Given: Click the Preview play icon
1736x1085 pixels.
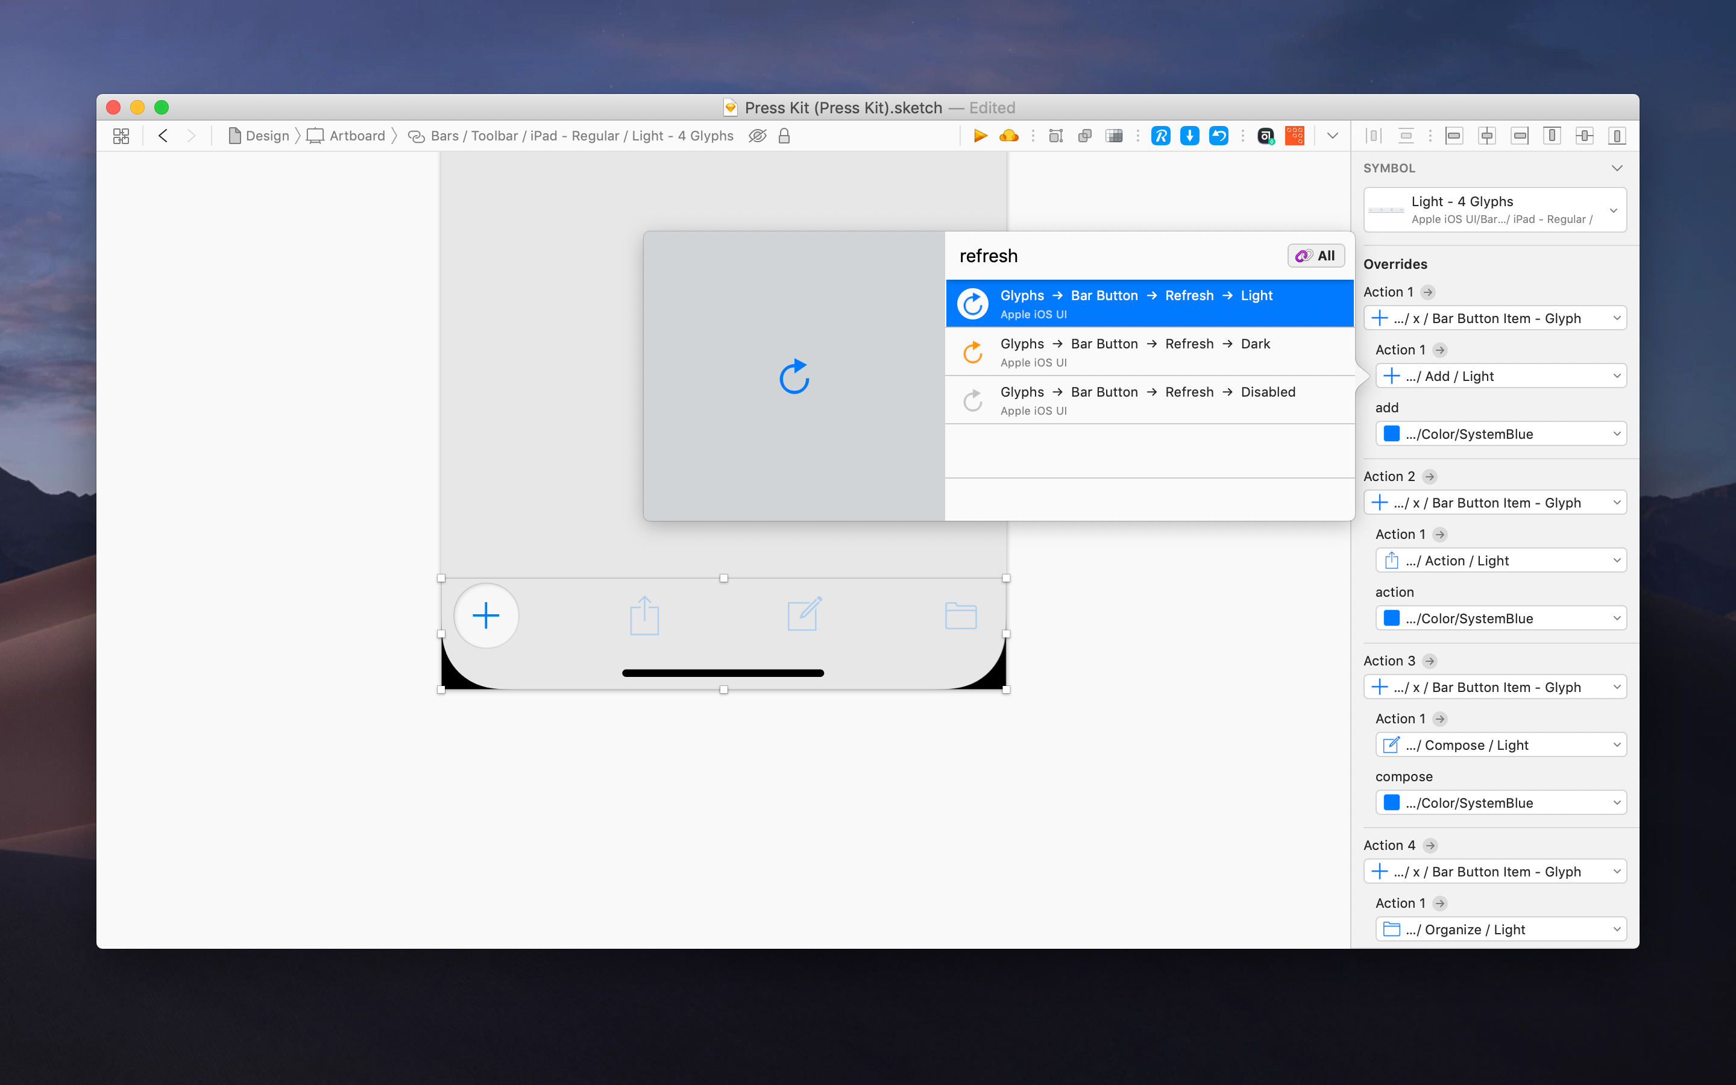Looking at the screenshot, I should tap(980, 136).
